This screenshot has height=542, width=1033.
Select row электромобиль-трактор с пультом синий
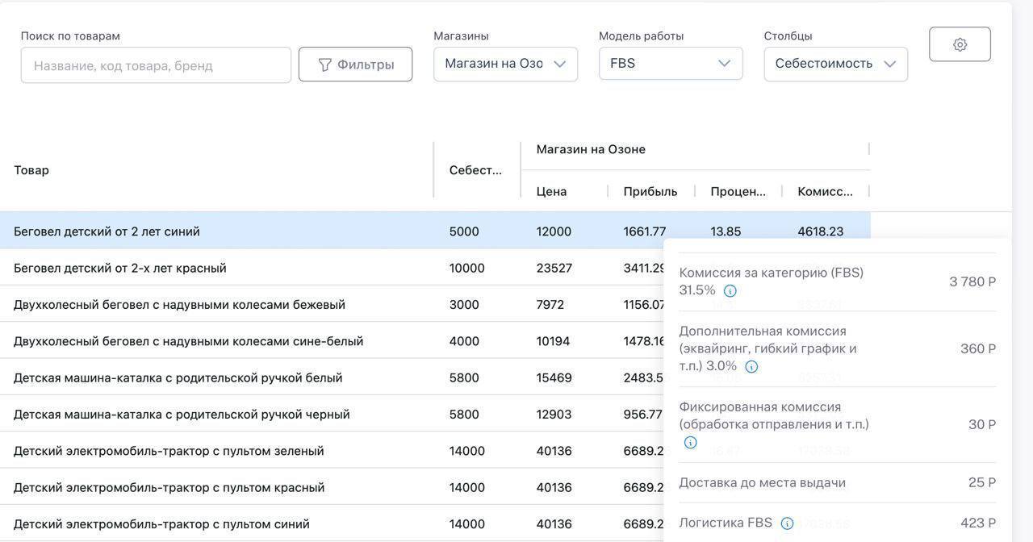click(x=332, y=524)
